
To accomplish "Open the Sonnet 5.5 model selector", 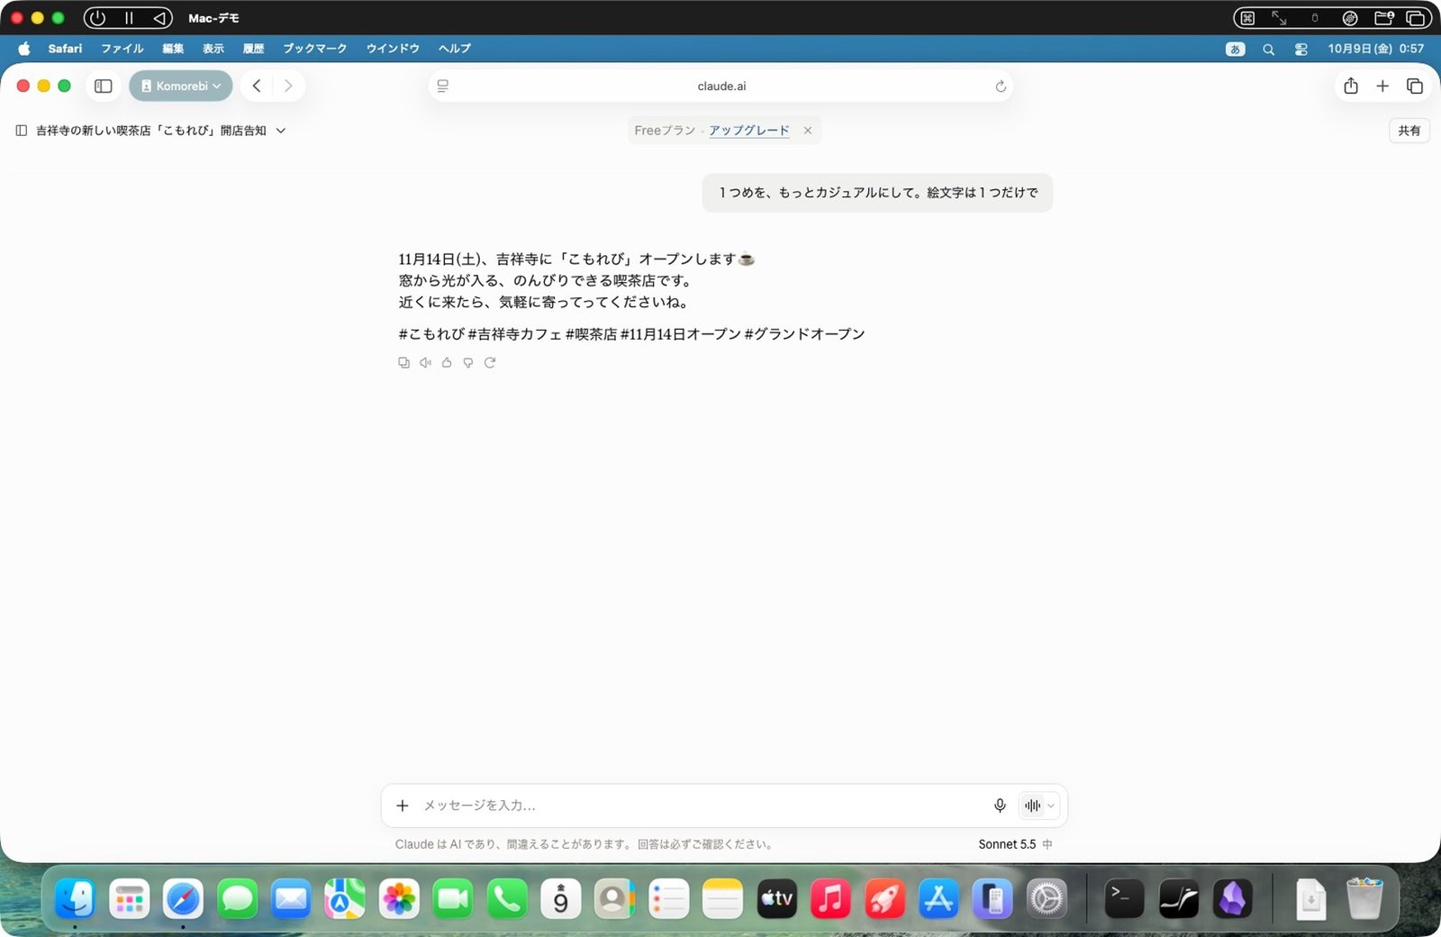I will point(1015,844).
